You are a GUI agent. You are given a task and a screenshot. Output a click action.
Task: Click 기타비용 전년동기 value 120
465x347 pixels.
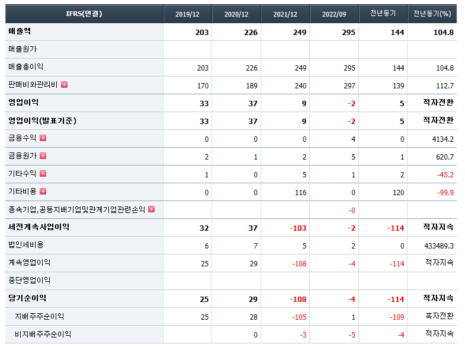pos(399,193)
